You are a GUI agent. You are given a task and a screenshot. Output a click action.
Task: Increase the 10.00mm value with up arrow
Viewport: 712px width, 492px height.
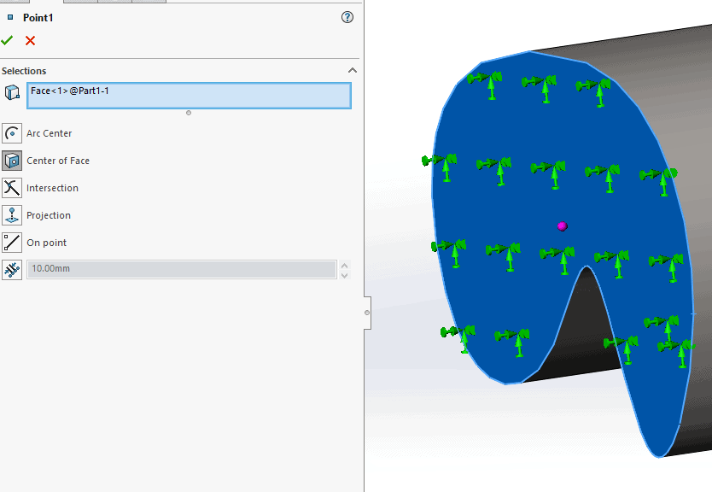tap(345, 265)
